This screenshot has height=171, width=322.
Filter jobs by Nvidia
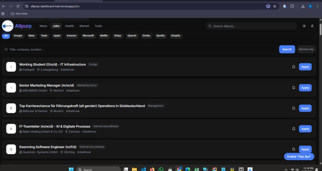click(146, 35)
